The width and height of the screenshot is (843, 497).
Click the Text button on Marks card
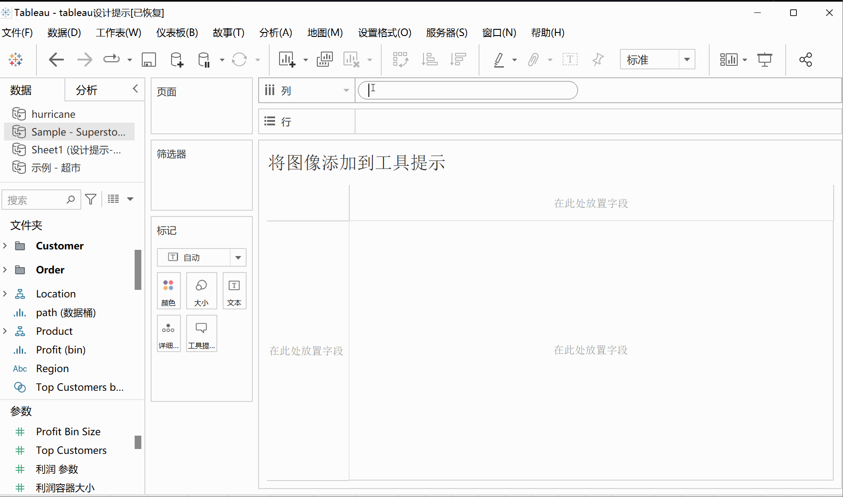tap(234, 291)
